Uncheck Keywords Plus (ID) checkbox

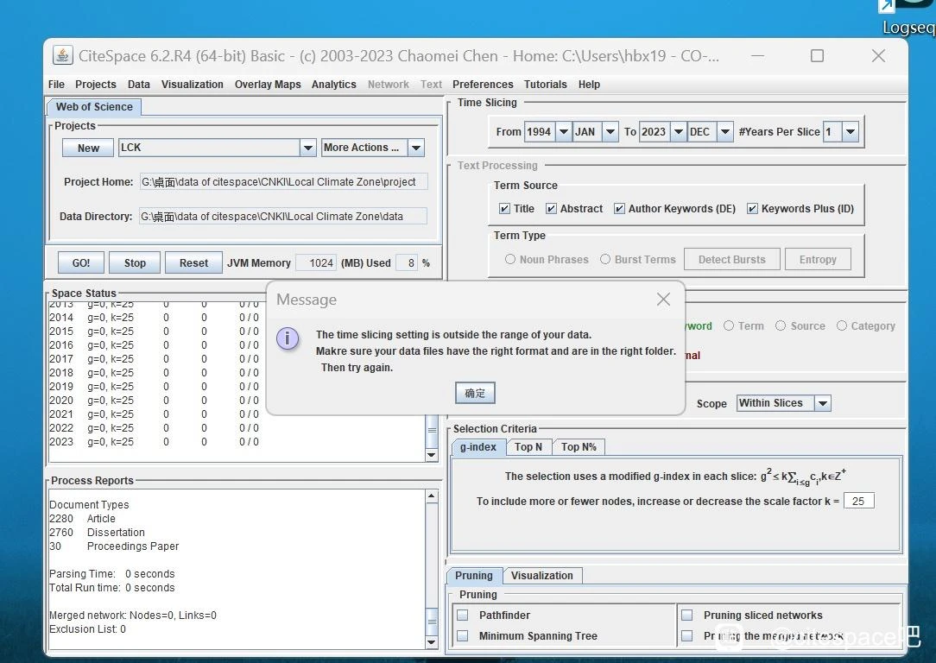point(752,208)
